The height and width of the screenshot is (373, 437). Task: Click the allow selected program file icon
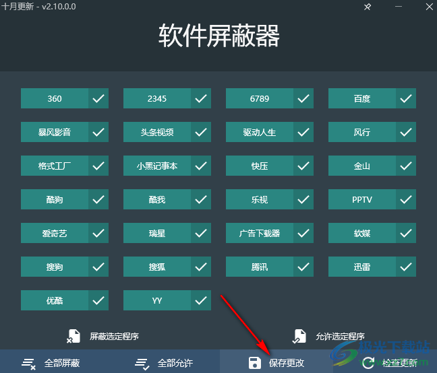pyautogui.click(x=299, y=336)
